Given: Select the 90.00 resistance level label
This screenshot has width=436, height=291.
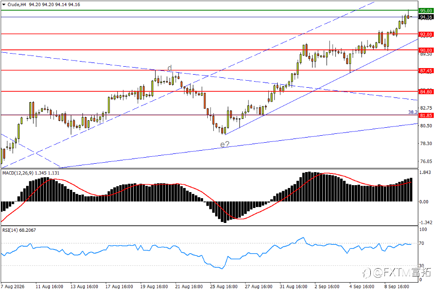Looking at the screenshot, I should pyautogui.click(x=426, y=50).
